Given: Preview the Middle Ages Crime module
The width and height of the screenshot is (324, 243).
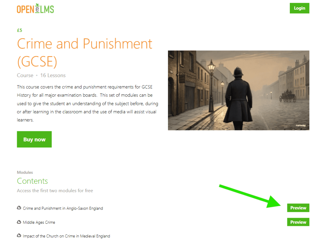Looking at the screenshot, I should tap(298, 222).
